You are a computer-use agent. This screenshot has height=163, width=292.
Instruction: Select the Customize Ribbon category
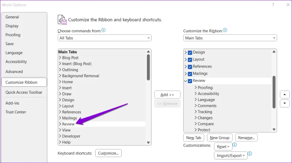coord(24,82)
